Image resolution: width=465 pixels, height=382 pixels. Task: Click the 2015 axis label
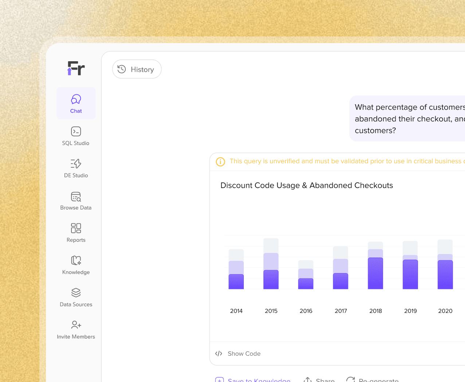coord(271,311)
